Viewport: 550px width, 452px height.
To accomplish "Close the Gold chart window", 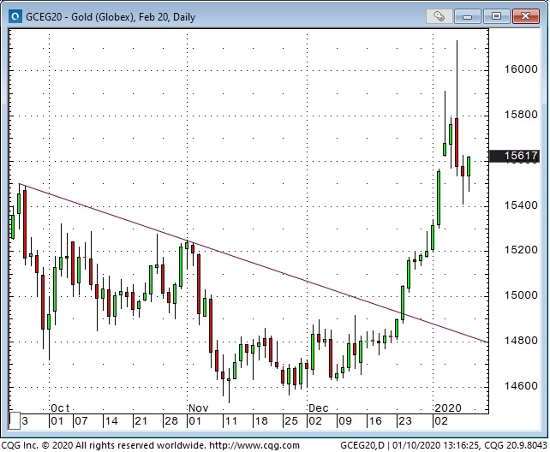I will [525, 16].
